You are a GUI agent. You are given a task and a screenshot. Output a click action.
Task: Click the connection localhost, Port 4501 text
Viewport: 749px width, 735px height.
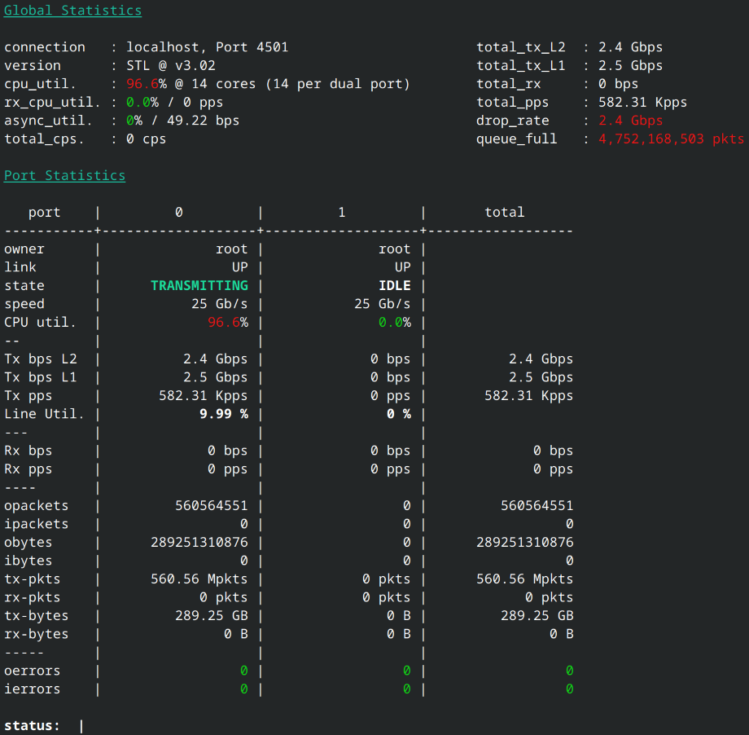click(207, 47)
